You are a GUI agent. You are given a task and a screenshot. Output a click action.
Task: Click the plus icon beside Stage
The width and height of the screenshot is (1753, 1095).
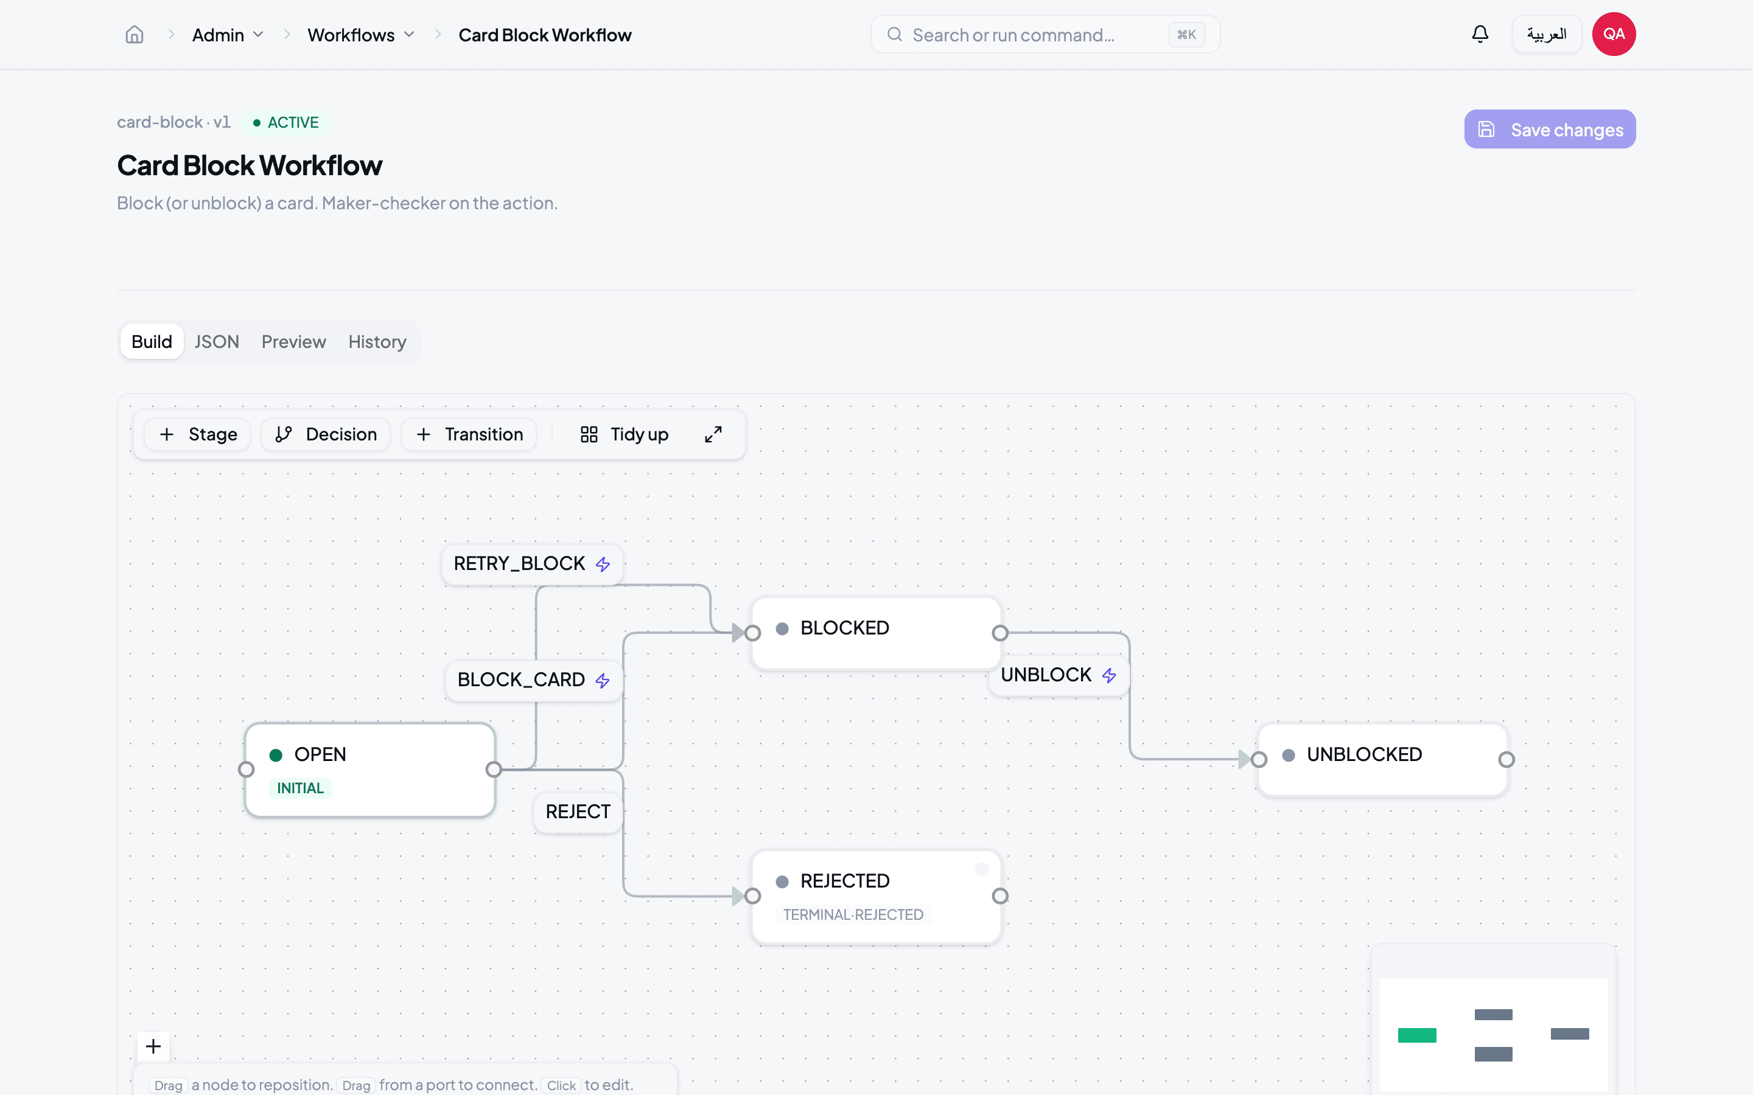click(167, 434)
